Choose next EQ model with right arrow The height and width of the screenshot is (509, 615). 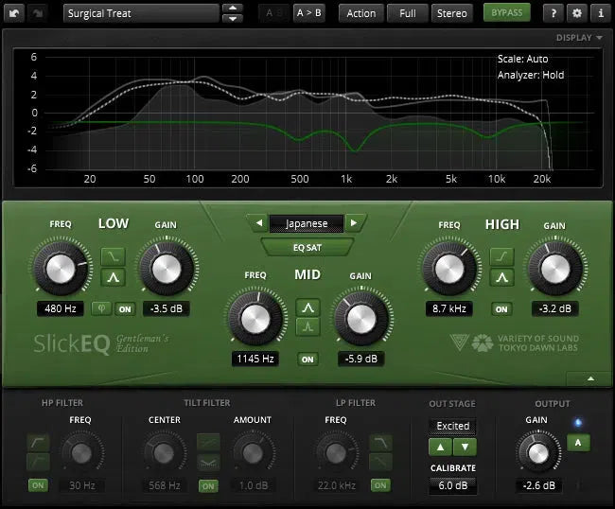tap(354, 223)
